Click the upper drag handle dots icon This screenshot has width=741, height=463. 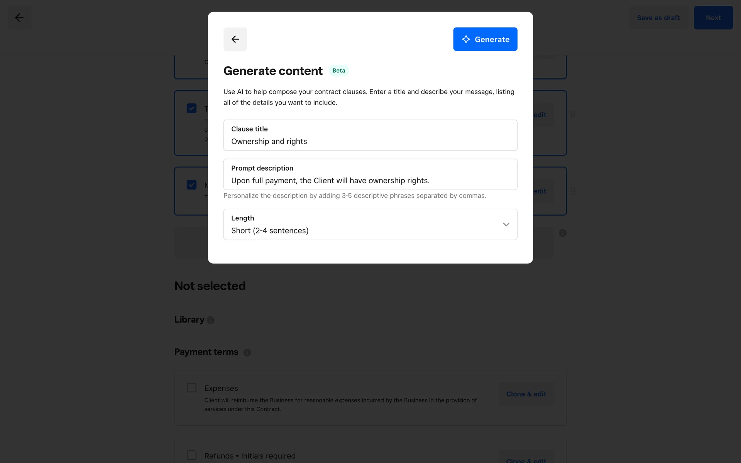(573, 115)
